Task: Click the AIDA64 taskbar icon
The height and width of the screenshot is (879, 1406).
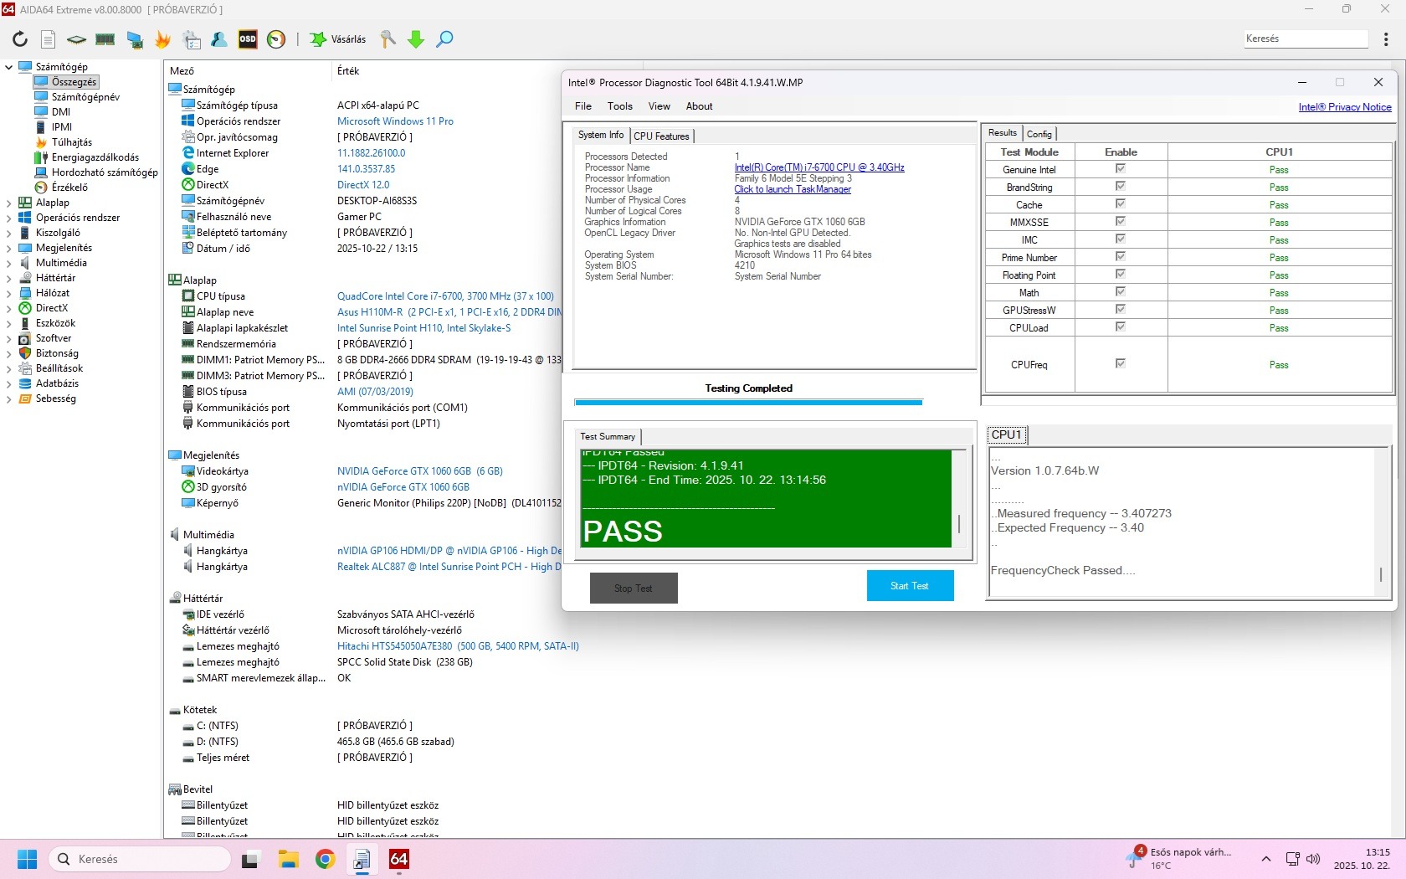Action: 399,859
